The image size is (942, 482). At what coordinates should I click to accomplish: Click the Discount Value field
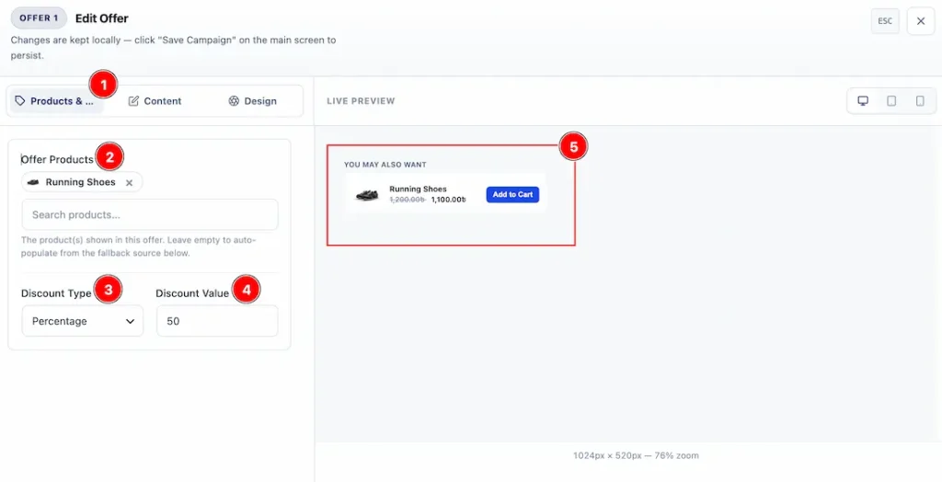coord(217,321)
